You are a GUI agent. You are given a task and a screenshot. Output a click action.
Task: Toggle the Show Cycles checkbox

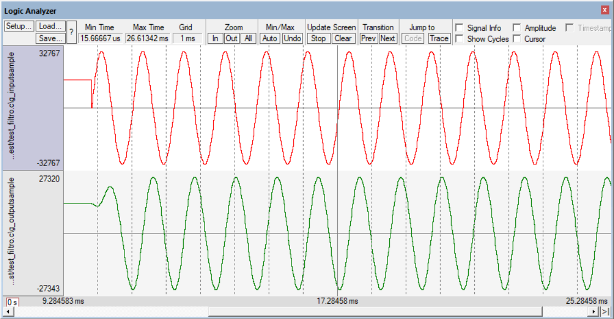pyautogui.click(x=459, y=39)
